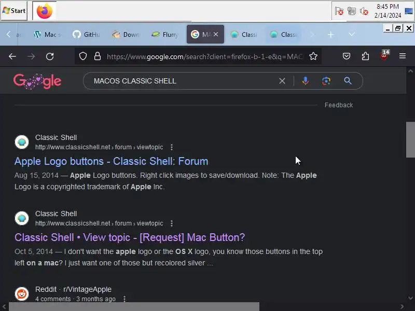Viewport: 415px width, 311px height.
Task: Submit search with magnifier icon
Action: click(x=348, y=81)
